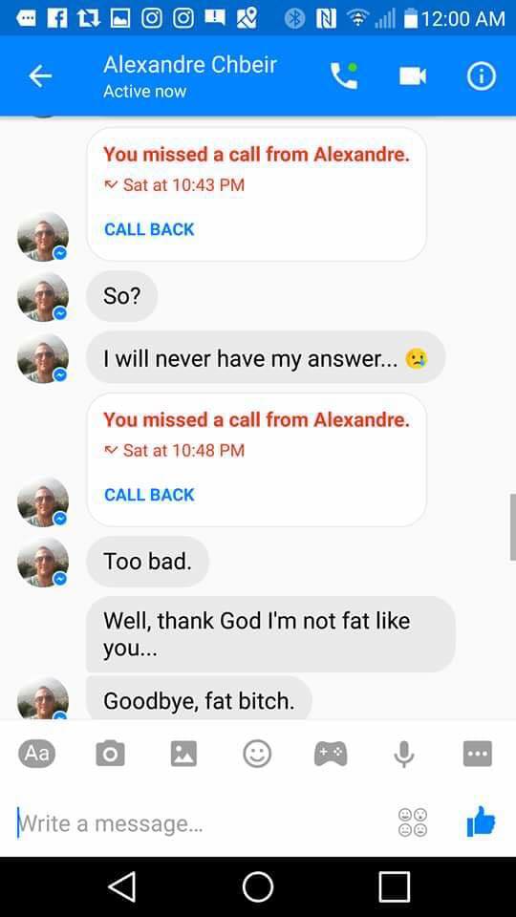Toggle the Aa text keyboard mode
Viewport: 516px width, 917px height.
[37, 754]
